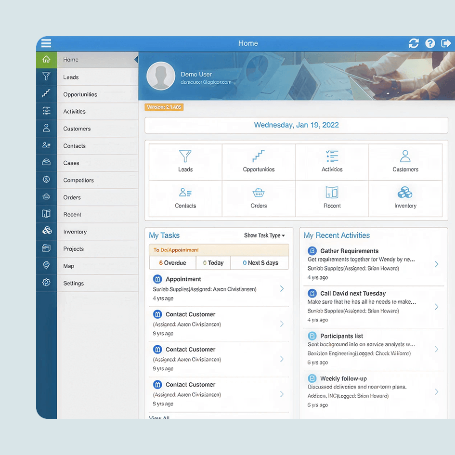Click the Call David next Tuesday activity
The width and height of the screenshot is (455, 455).
(x=353, y=293)
